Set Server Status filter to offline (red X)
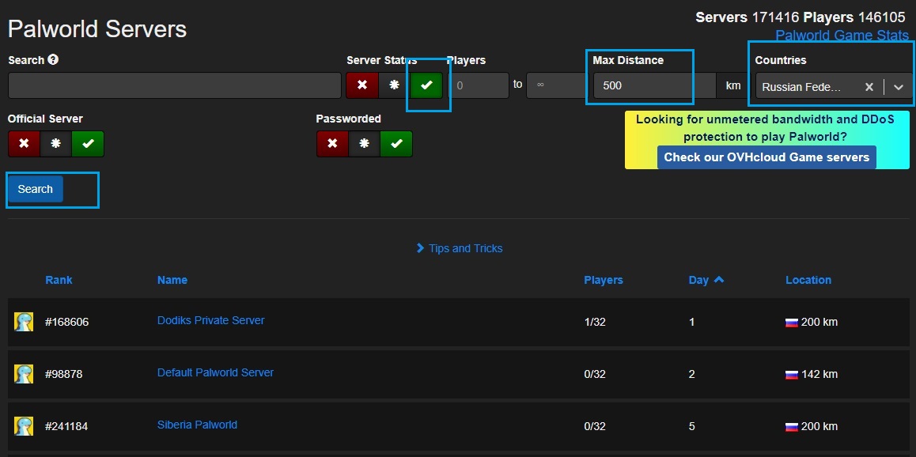 (x=362, y=85)
